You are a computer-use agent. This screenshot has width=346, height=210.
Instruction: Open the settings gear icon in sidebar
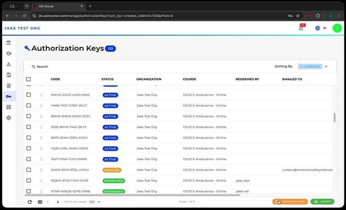(9, 118)
